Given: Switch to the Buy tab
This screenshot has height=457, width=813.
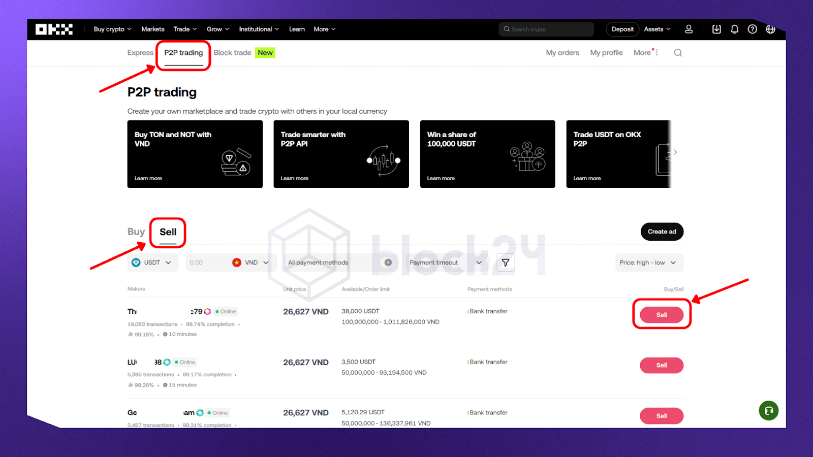Looking at the screenshot, I should pos(136,232).
